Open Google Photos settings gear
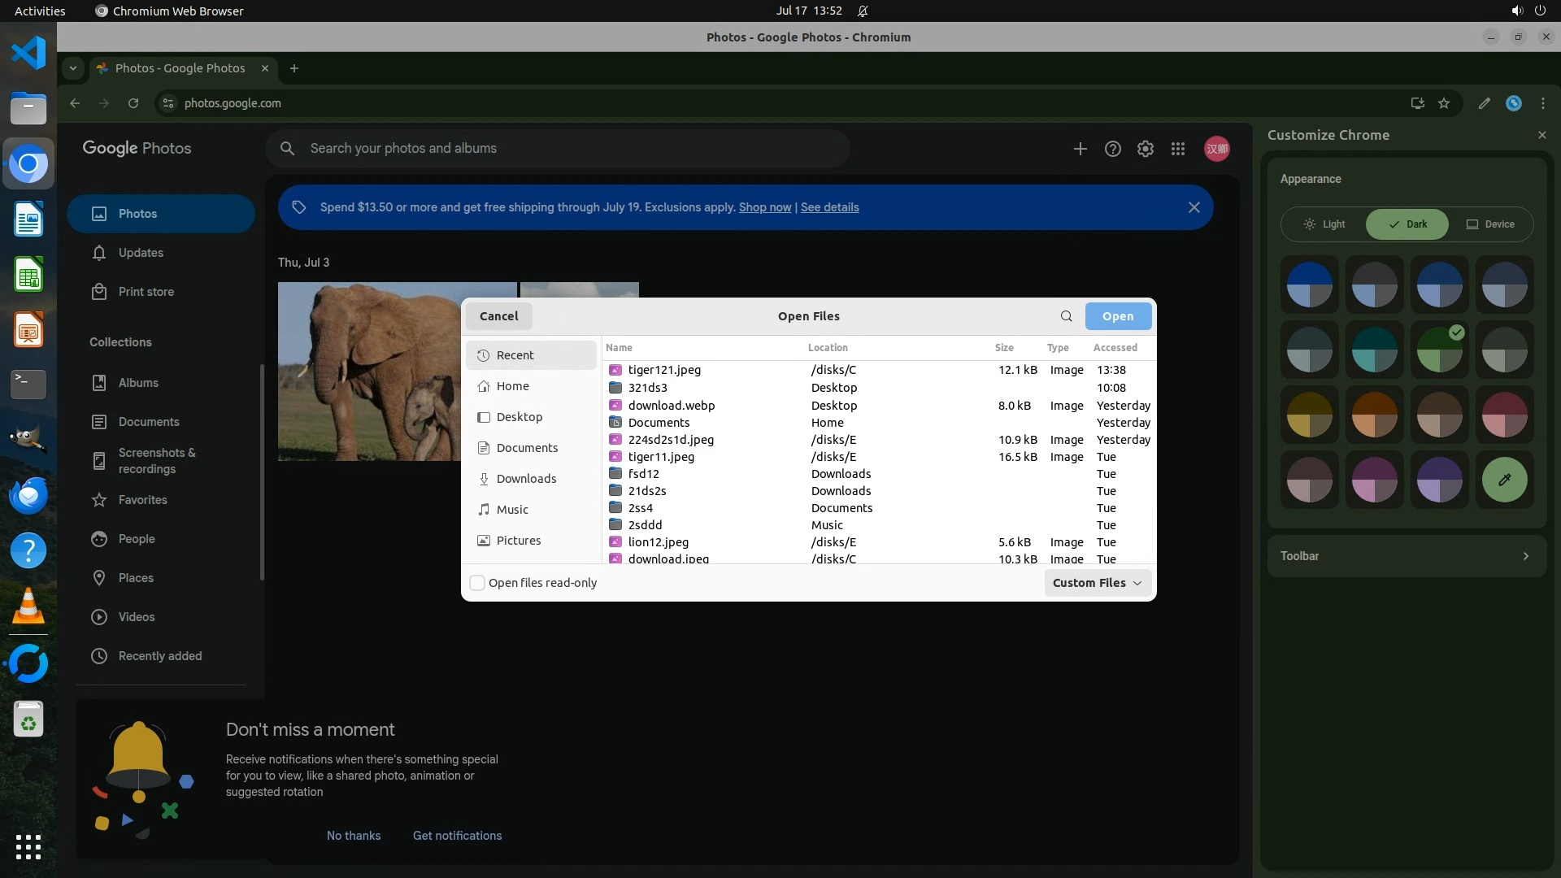Screen dimensions: 1561x878 coord(1145,149)
